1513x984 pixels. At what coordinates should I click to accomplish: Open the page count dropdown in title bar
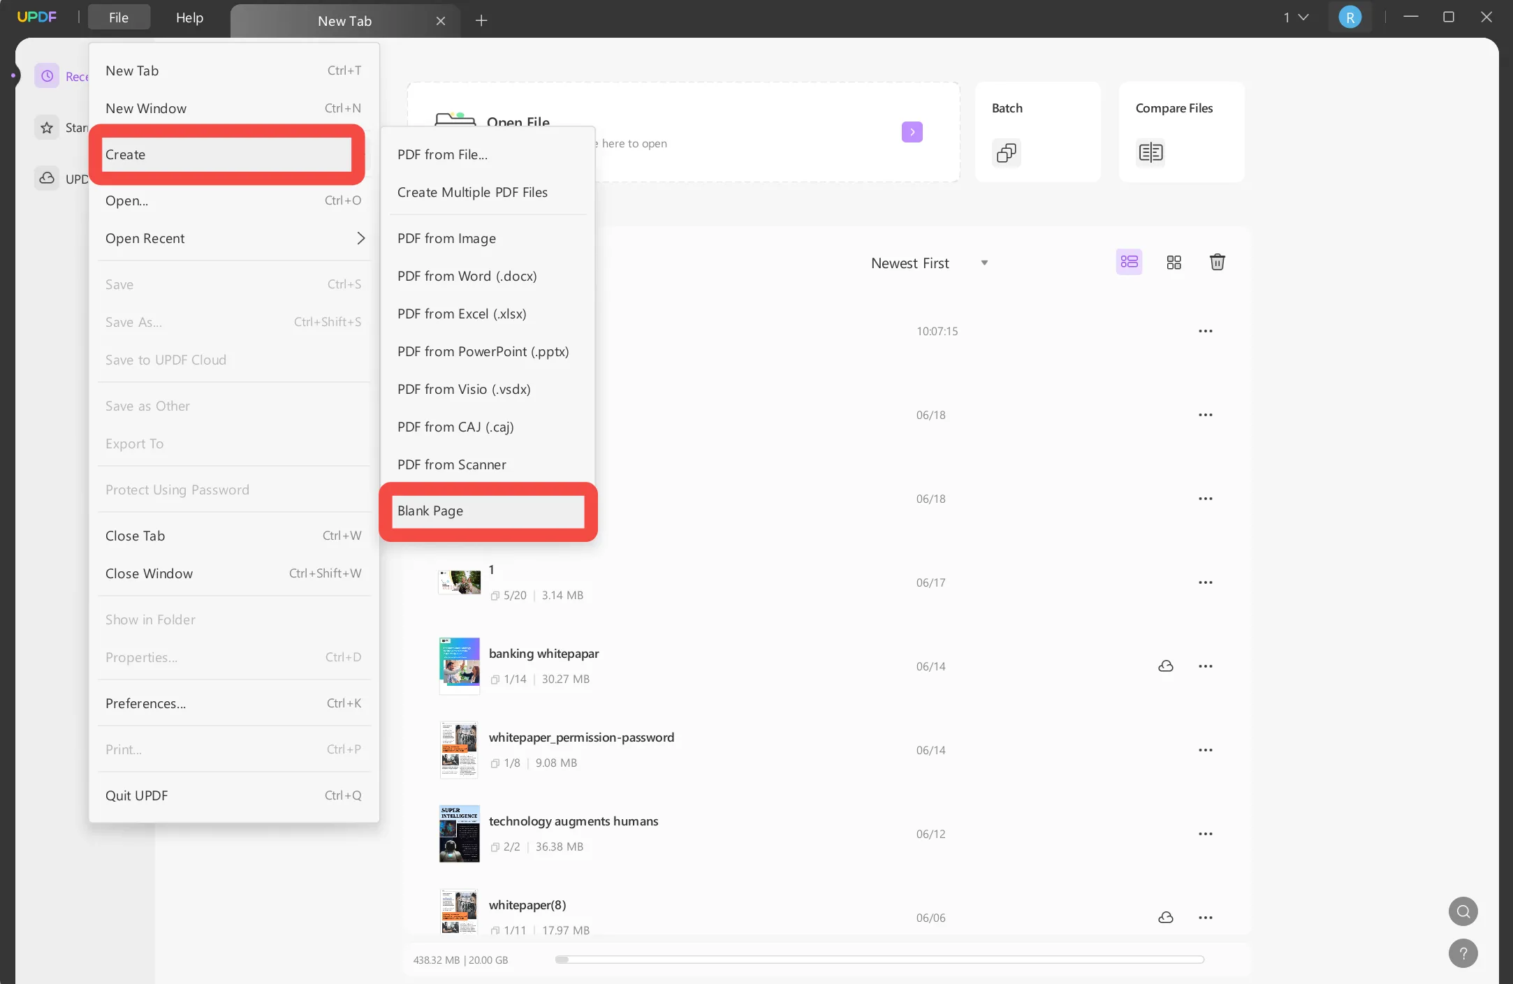click(x=1296, y=17)
